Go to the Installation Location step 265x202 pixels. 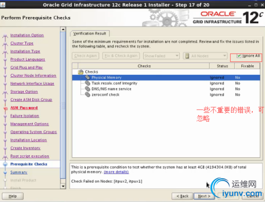pos(29,140)
